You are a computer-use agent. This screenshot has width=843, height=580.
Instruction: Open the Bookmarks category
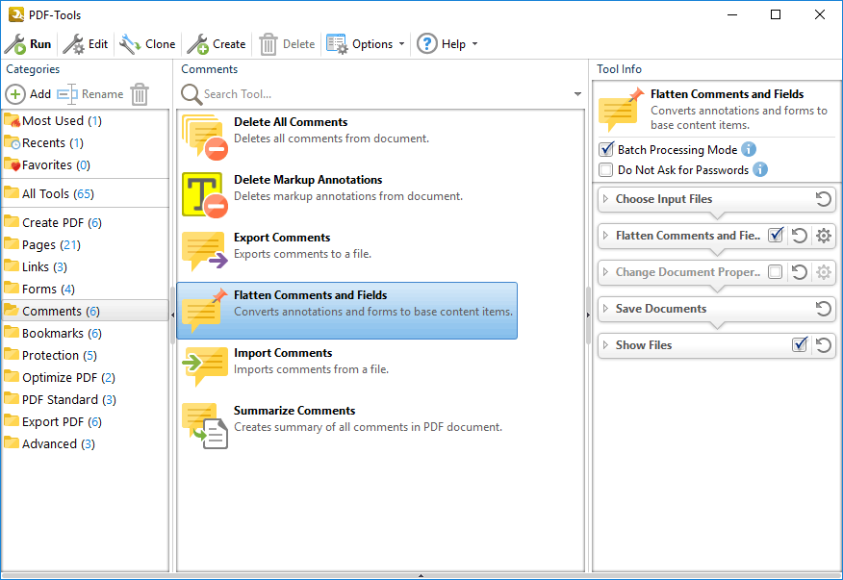[86, 333]
